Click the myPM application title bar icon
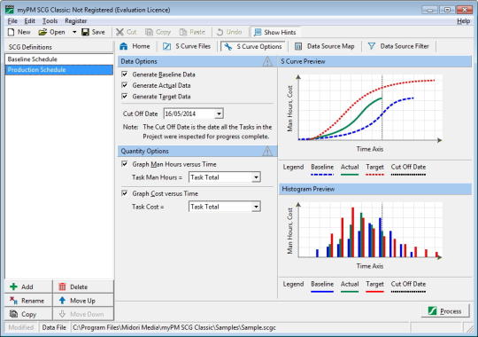 tap(10, 10)
